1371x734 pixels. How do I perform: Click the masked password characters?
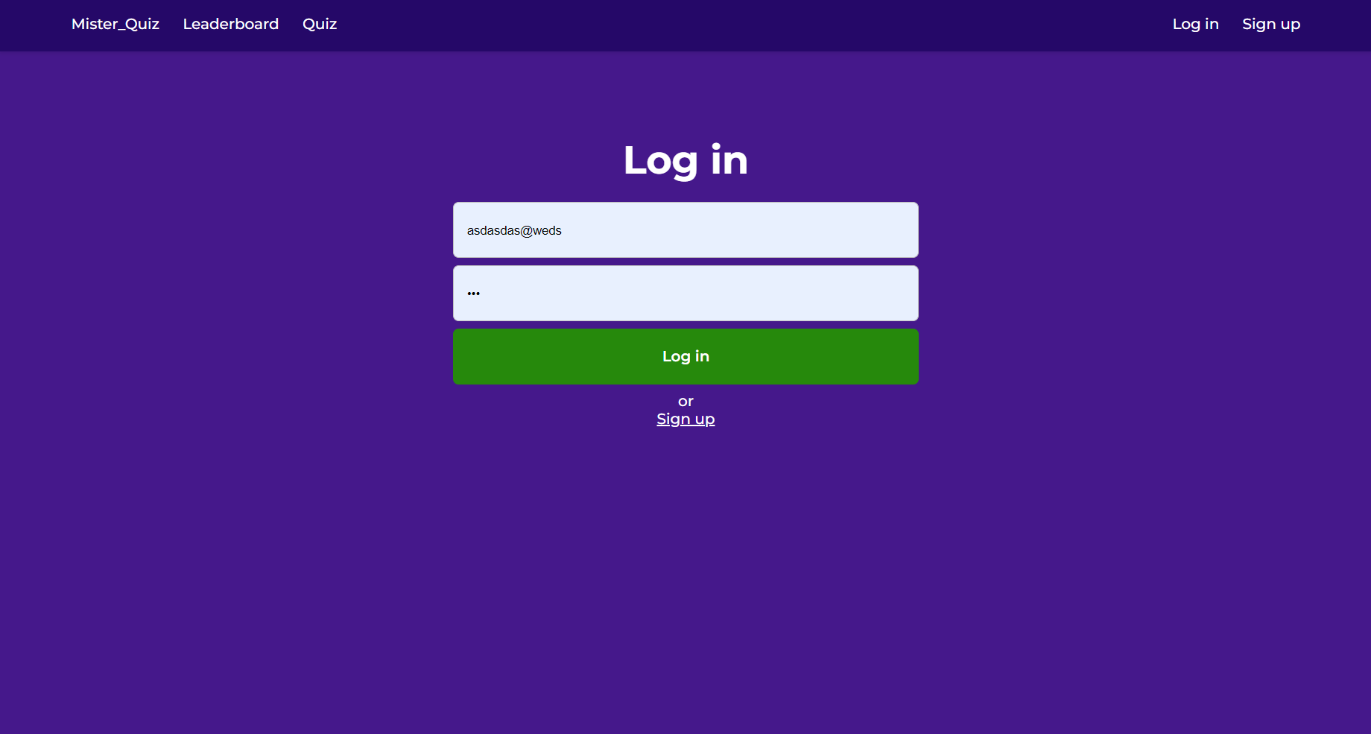474,293
